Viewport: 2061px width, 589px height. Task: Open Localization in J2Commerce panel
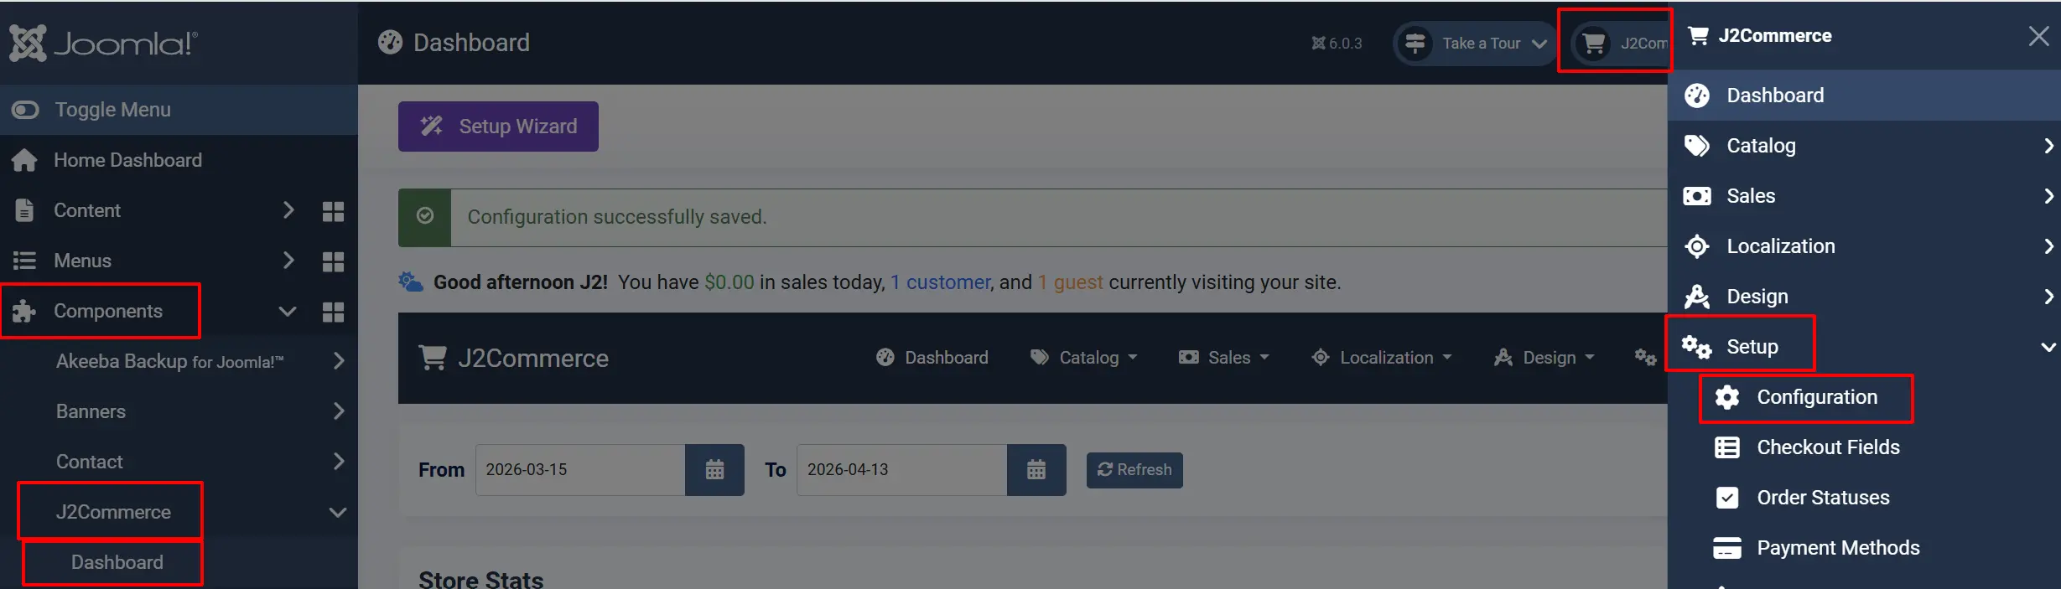[x=1781, y=246]
